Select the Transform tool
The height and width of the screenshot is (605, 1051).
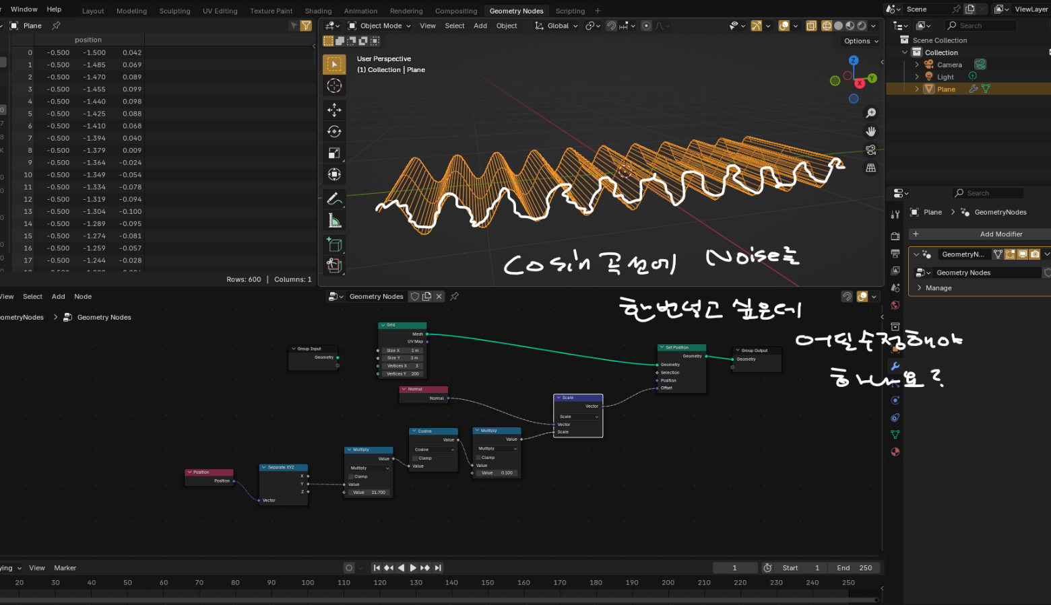pyautogui.click(x=334, y=174)
